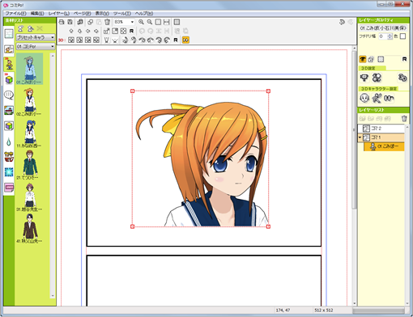
Task: Click the R reset button in second toolbar row
Action: click(x=131, y=31)
